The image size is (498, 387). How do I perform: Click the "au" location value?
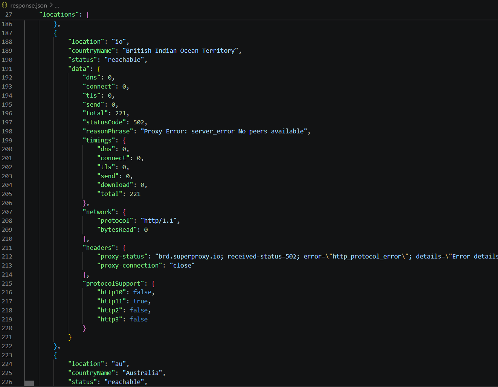pos(119,364)
